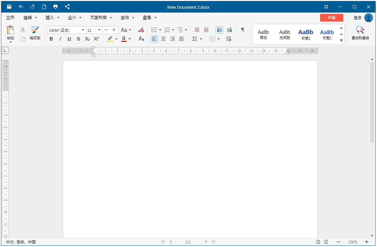Image resolution: width=377 pixels, height=247 pixels.
Task: Open the font name dropdown Calibri
Action: click(83, 30)
